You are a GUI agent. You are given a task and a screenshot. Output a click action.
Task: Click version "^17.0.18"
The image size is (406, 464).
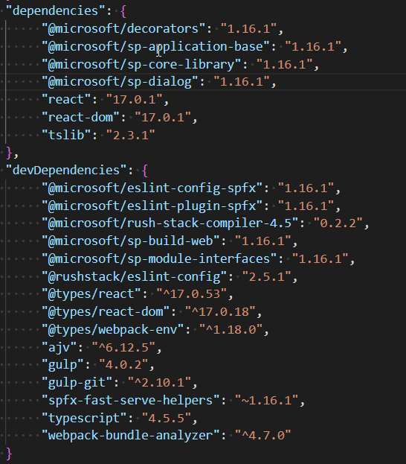(x=220, y=311)
